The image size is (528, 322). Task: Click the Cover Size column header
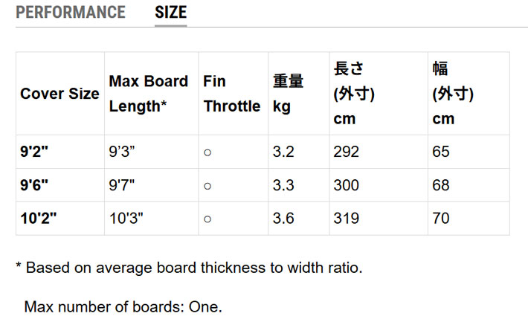pos(59,94)
